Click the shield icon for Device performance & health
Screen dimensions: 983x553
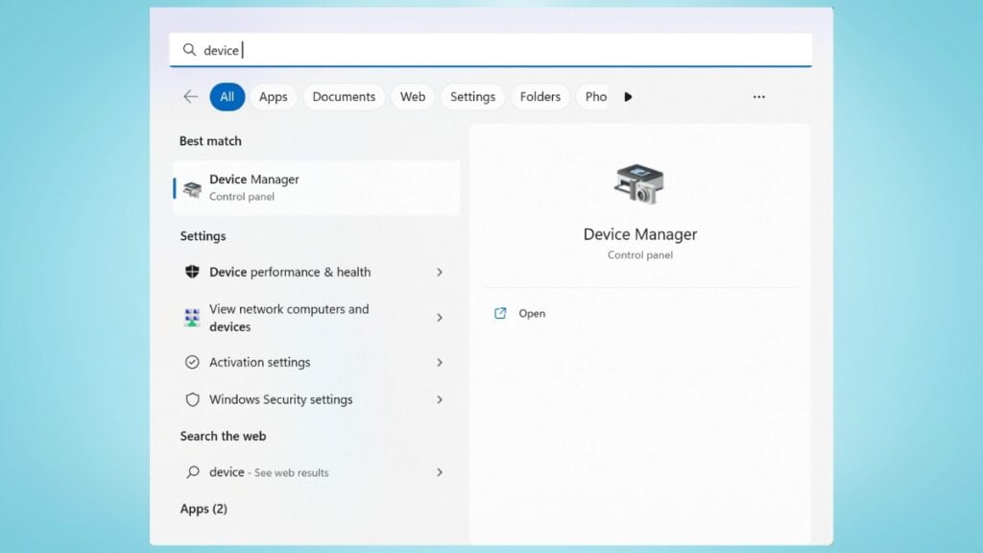point(192,273)
